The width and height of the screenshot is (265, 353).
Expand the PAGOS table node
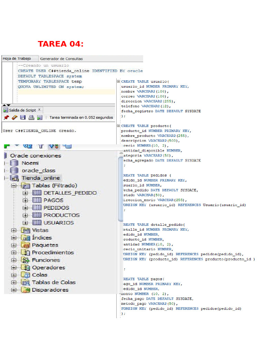coord(25,200)
